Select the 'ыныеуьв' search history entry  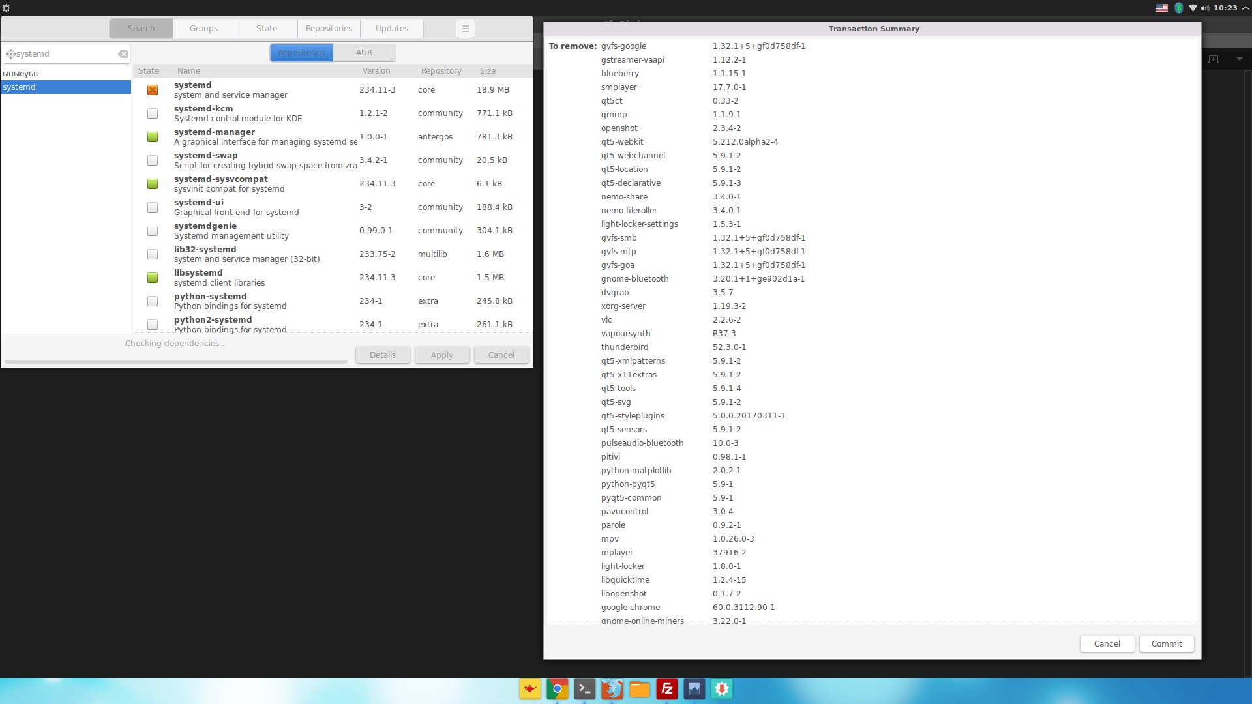[65, 74]
